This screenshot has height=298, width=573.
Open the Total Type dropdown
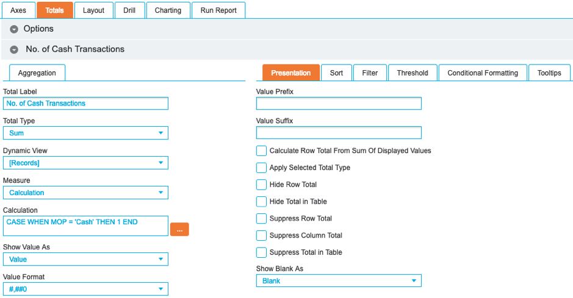(x=85, y=133)
